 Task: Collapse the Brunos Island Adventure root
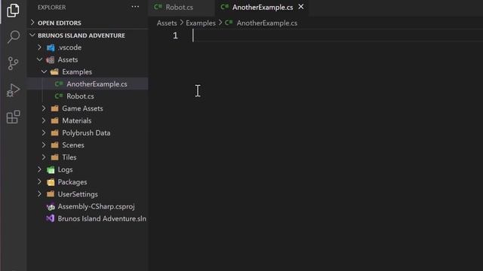[32, 35]
